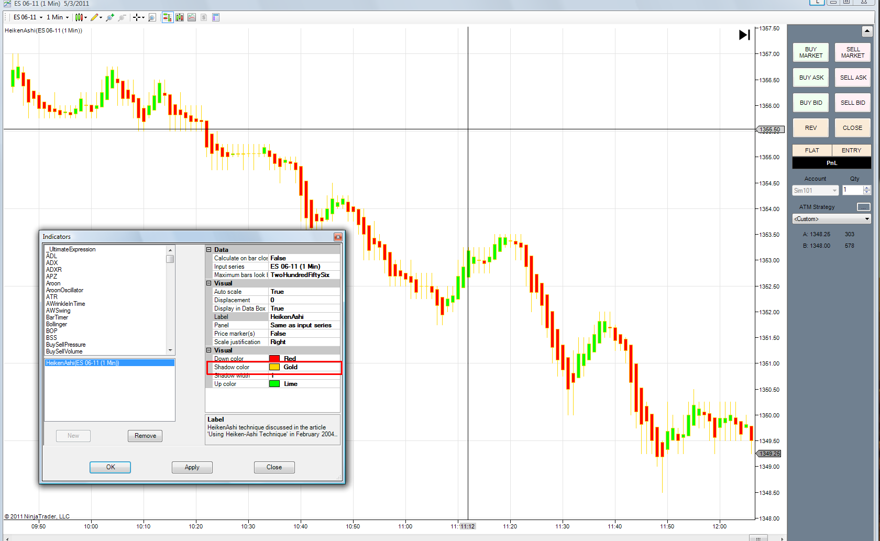880x541 pixels.
Task: Select ADX in the indicator list
Action: [x=52, y=263]
